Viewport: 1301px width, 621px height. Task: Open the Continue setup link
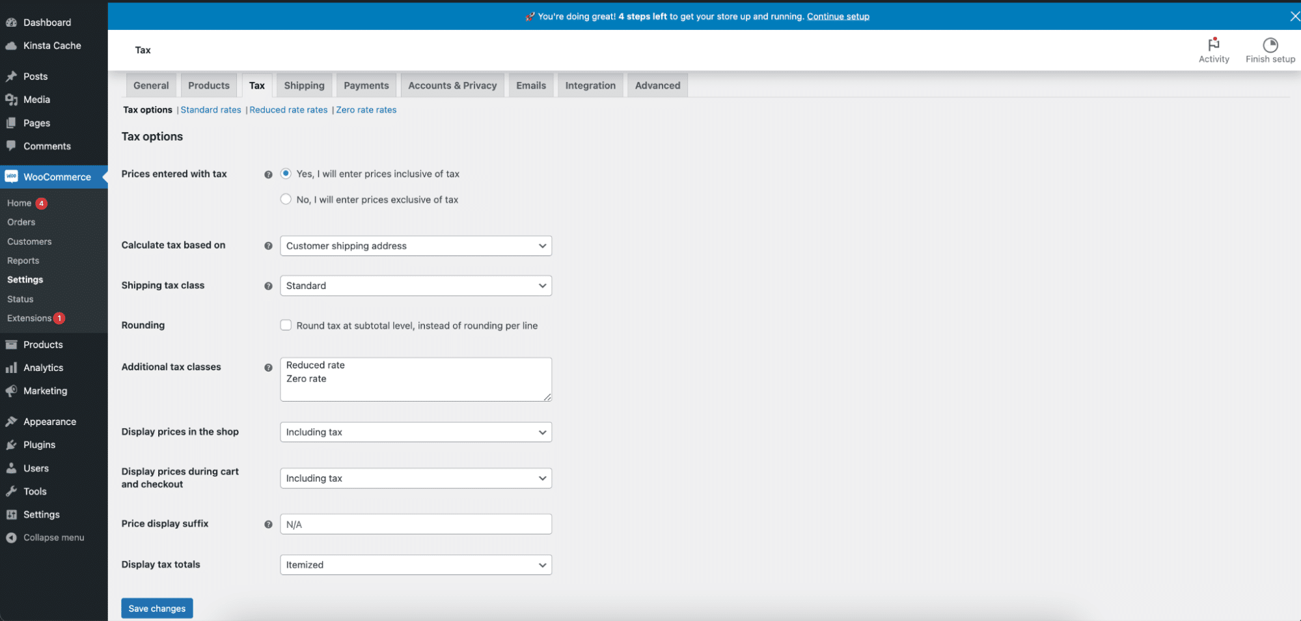tap(838, 16)
